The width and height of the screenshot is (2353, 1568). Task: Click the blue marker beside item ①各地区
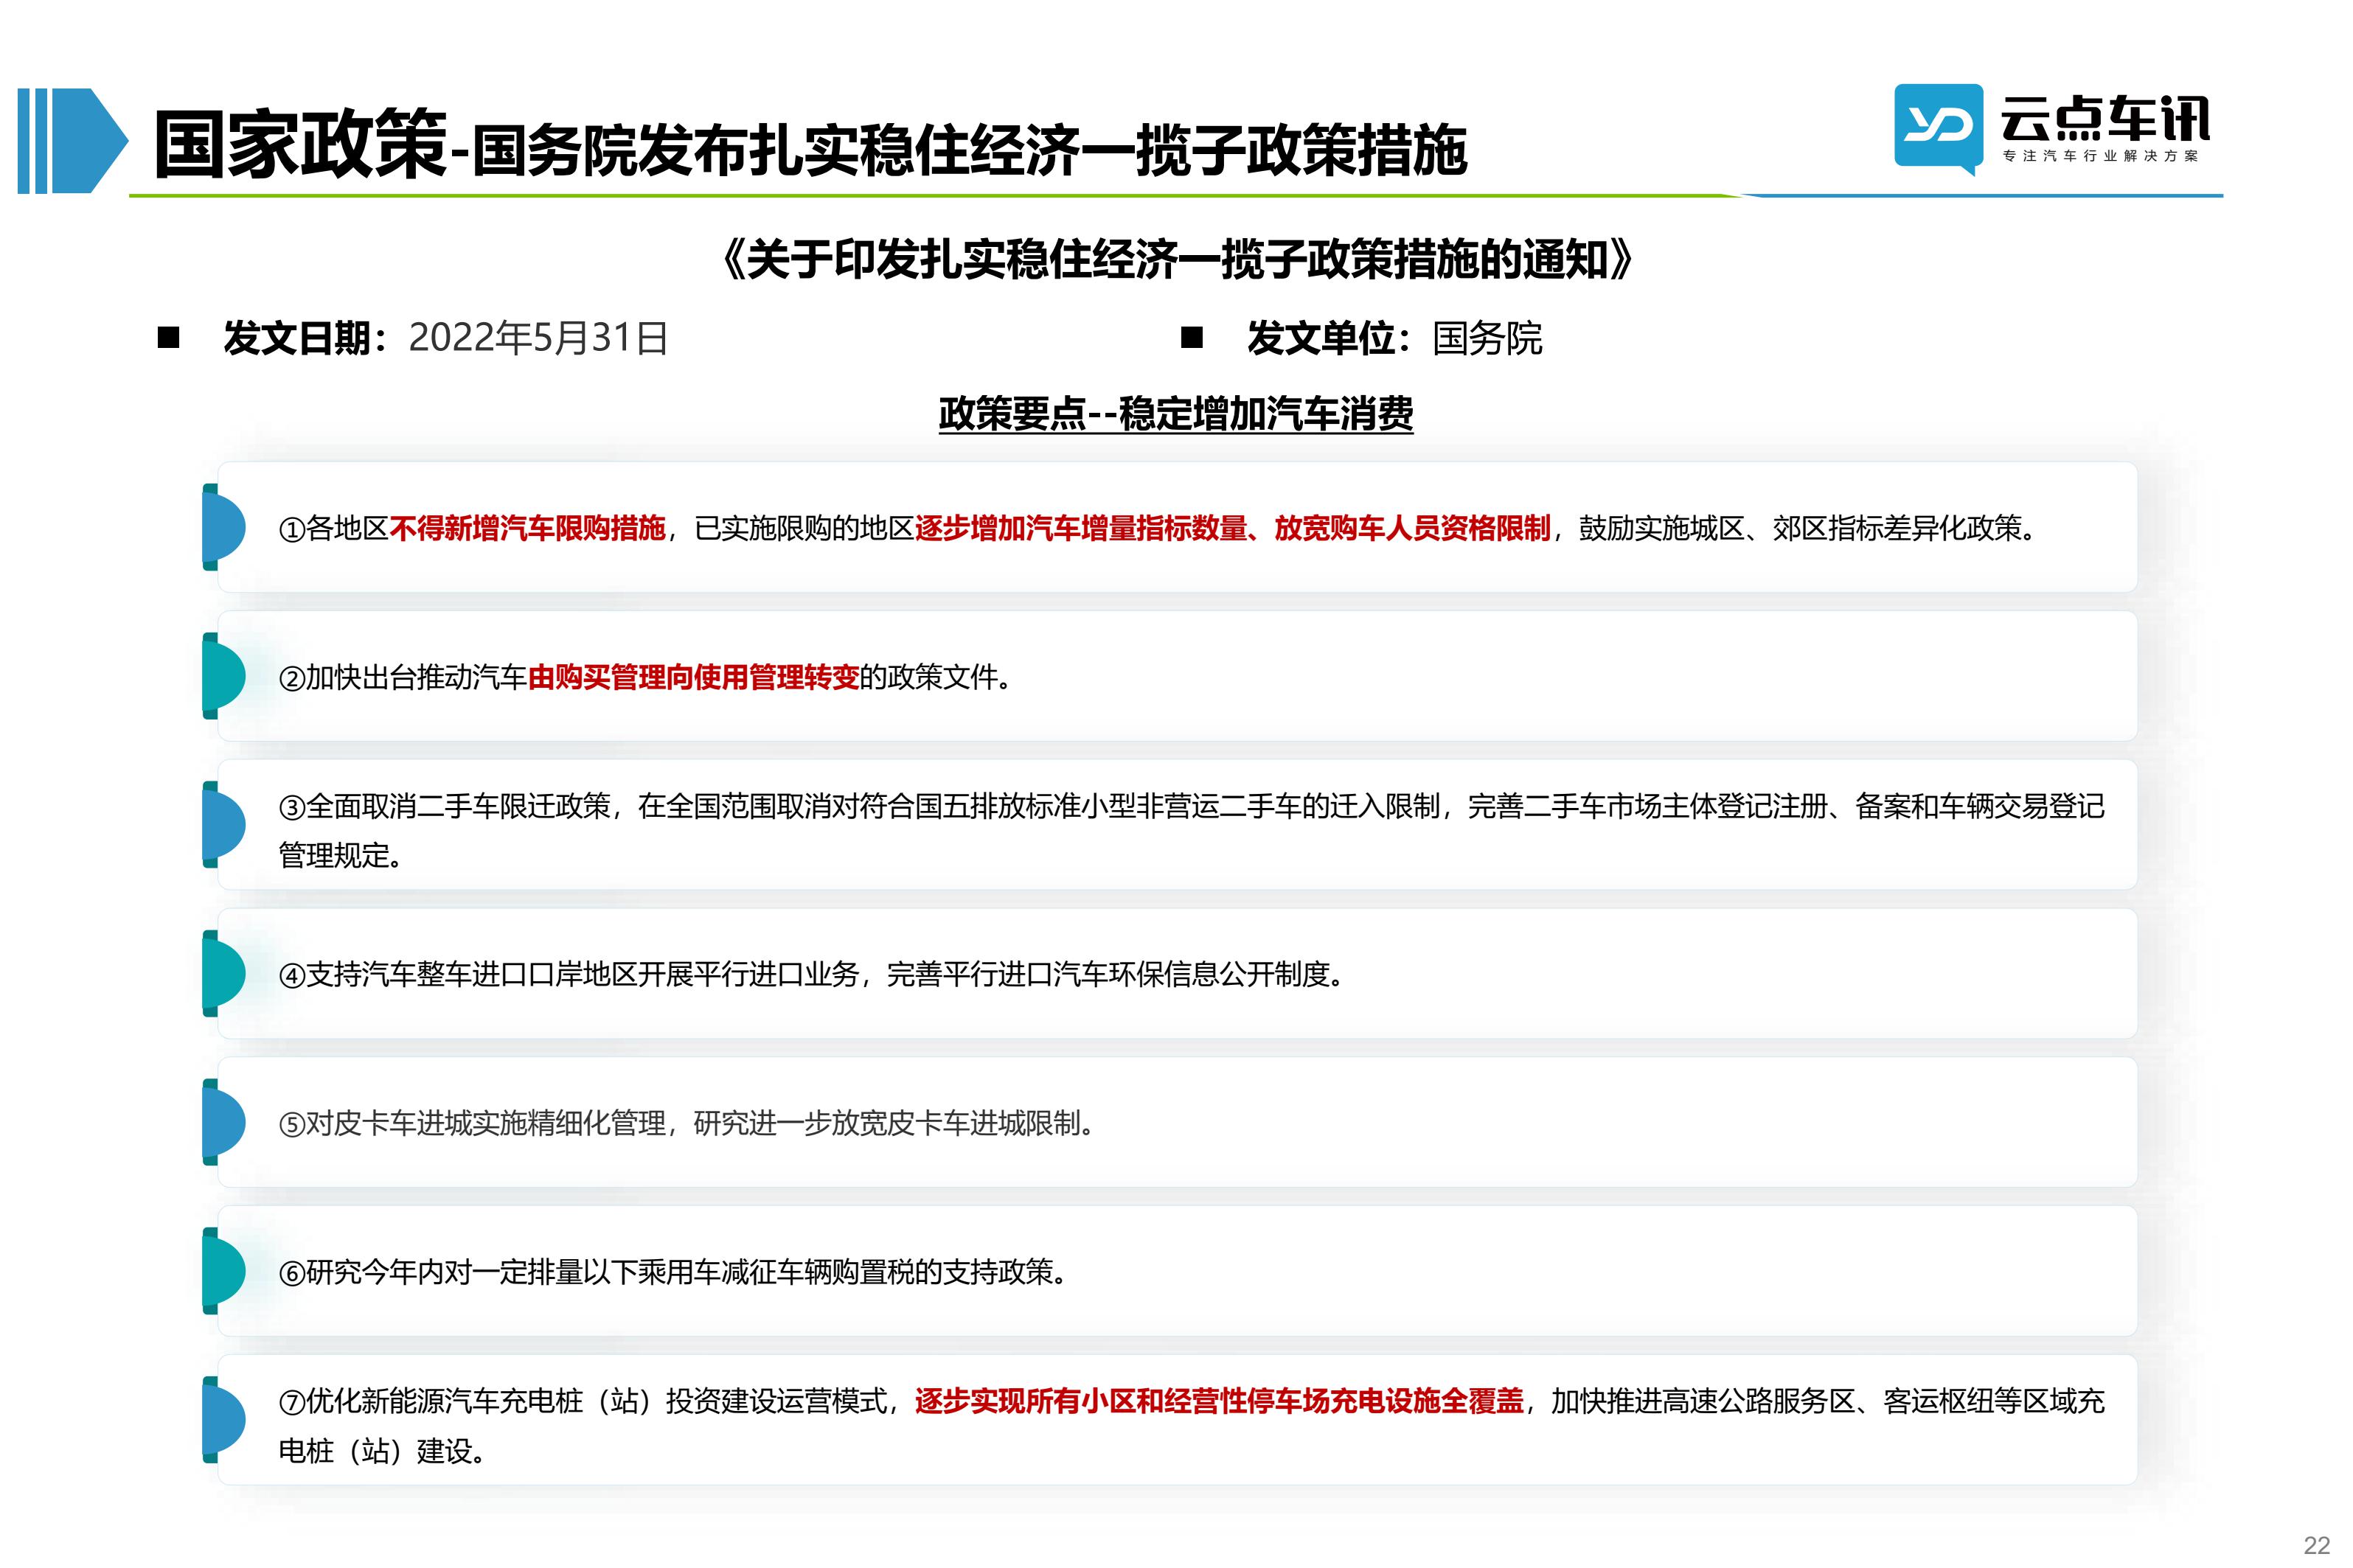(223, 527)
